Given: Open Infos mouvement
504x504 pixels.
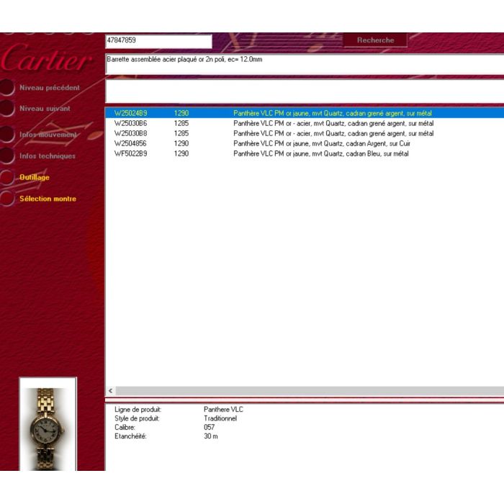Looking at the screenshot, I should (48, 135).
